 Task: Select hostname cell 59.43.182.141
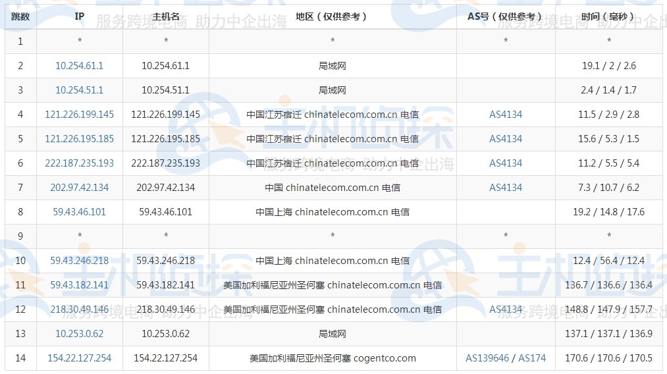pyautogui.click(x=166, y=285)
